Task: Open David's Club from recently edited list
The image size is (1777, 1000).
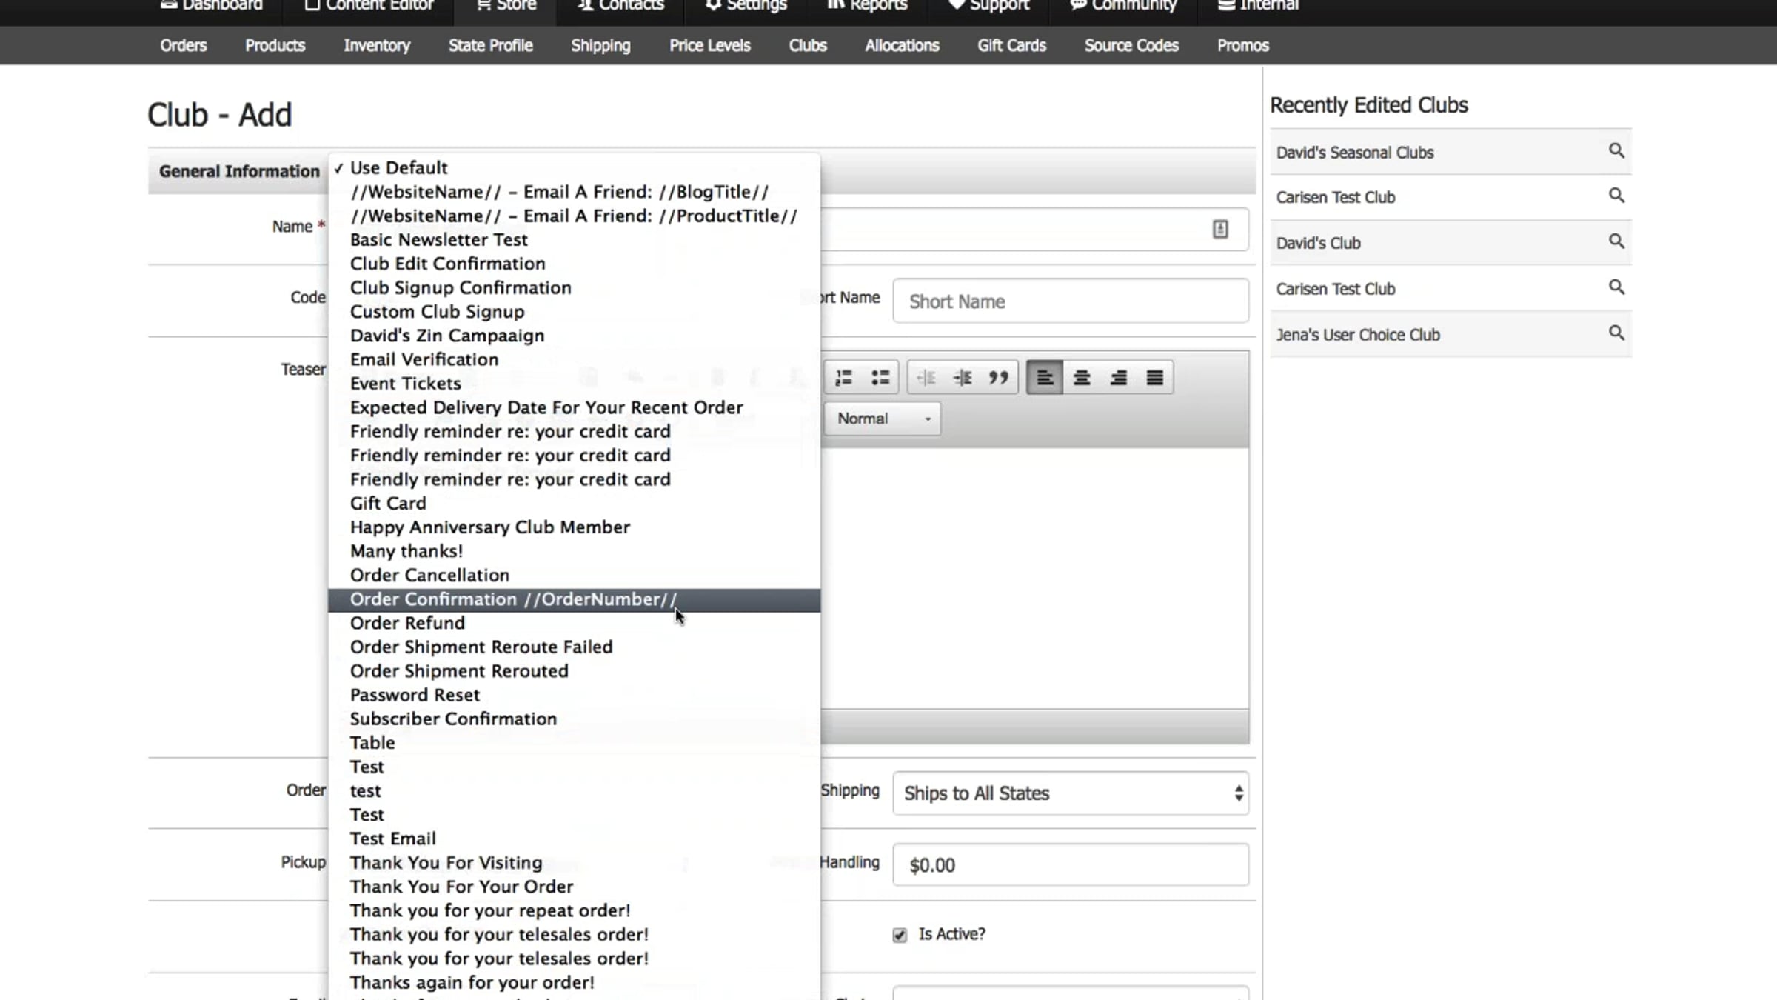Action: [x=1318, y=243]
